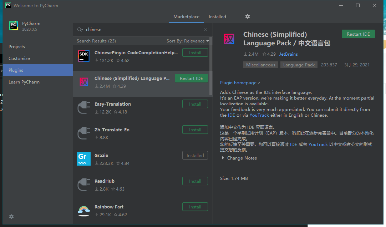Open the Plugin homepage link
The image size is (386, 227).
pyautogui.click(x=240, y=83)
